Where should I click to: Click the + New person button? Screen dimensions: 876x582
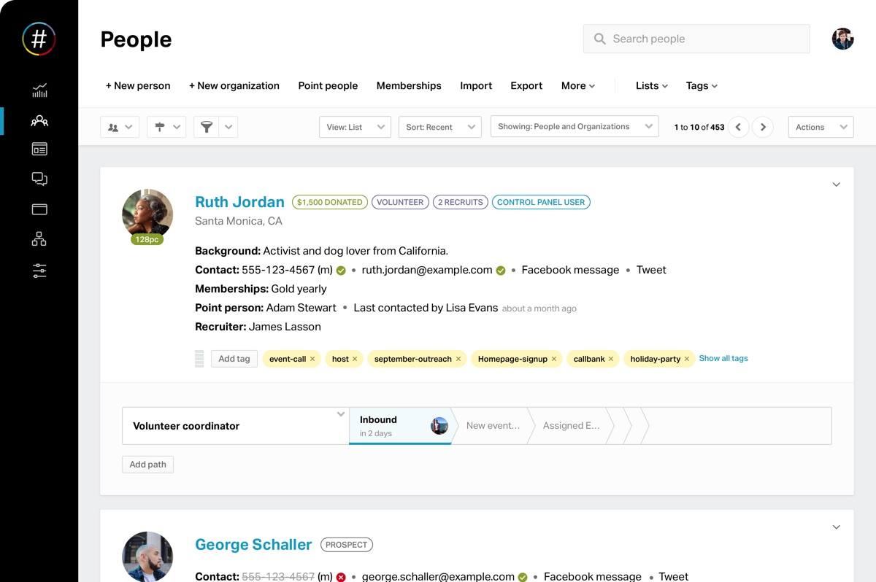(x=138, y=85)
